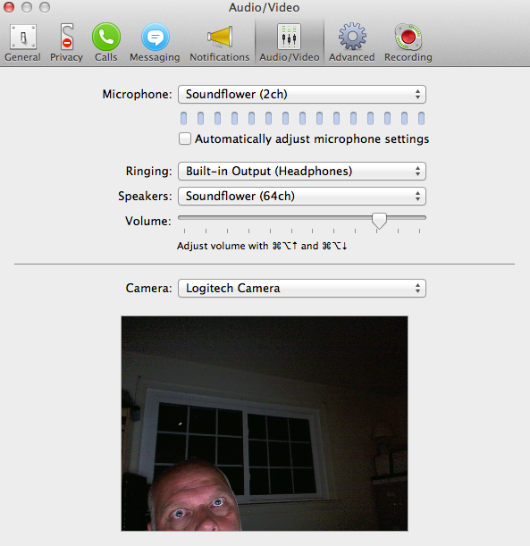Viewport: 530px width, 546px height.
Task: Click the microphone input level meter
Action: (x=302, y=118)
